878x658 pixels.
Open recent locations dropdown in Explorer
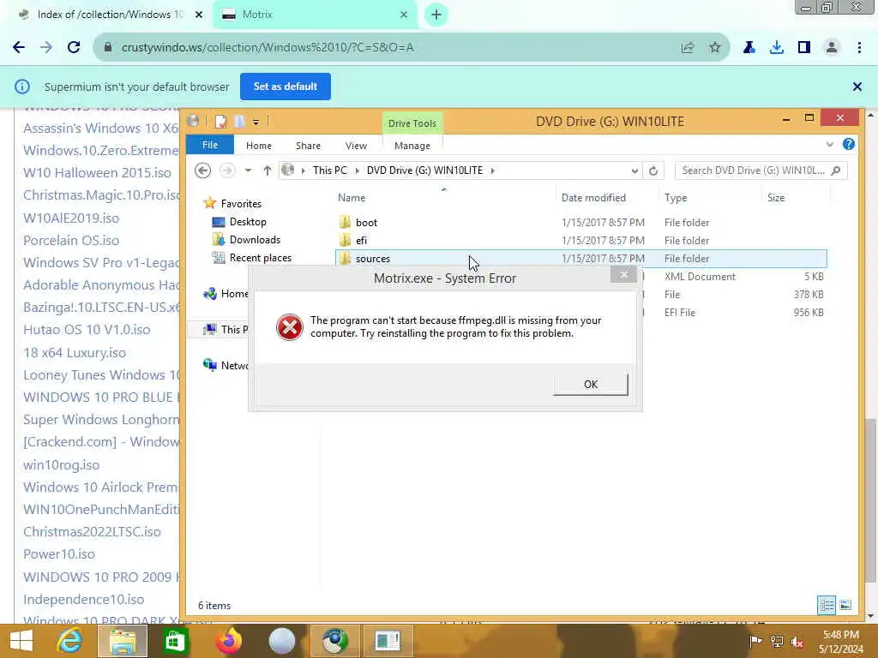(248, 170)
